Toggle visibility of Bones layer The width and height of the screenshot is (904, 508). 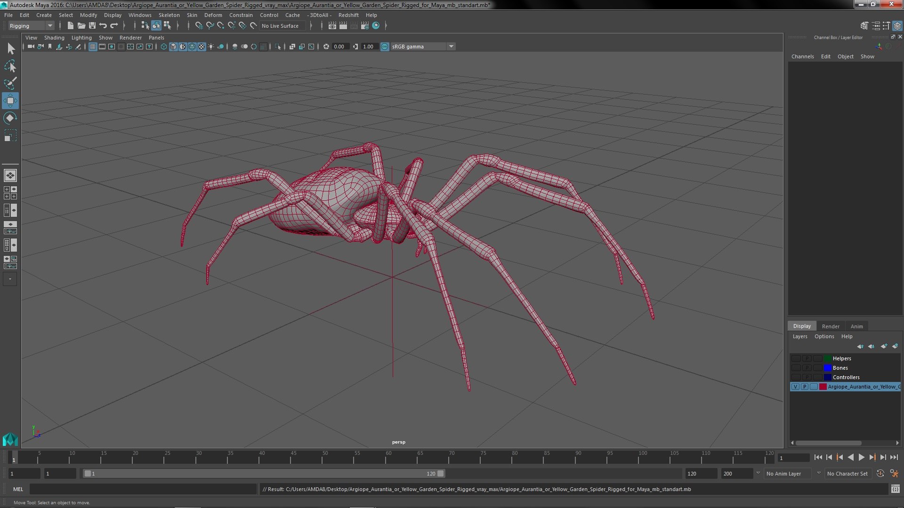coord(796,368)
